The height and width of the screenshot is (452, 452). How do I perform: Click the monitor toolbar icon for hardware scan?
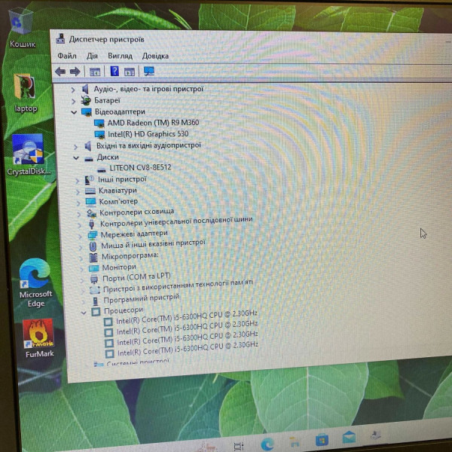pyautogui.click(x=149, y=72)
